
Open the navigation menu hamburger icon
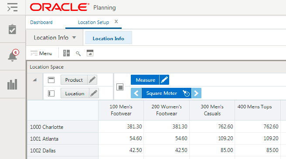coord(12,7)
